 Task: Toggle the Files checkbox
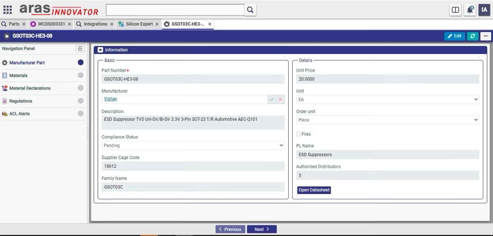299,134
